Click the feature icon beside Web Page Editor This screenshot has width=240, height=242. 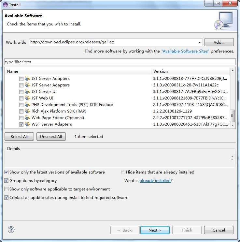click(27, 118)
